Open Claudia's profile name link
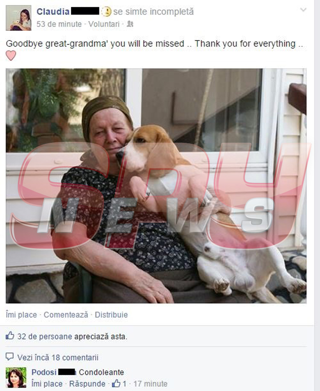Screen dimensions: 320x391 click(x=53, y=11)
